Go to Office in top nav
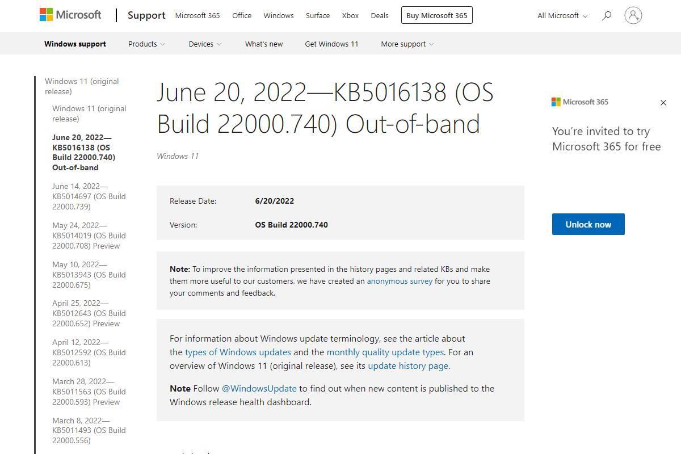The width and height of the screenshot is (681, 454). coord(242,15)
